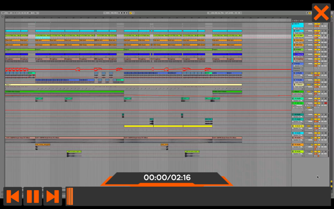334x209 pixels.
Task: Deactivate the 16 Audio track activator
Action: click(x=317, y=114)
